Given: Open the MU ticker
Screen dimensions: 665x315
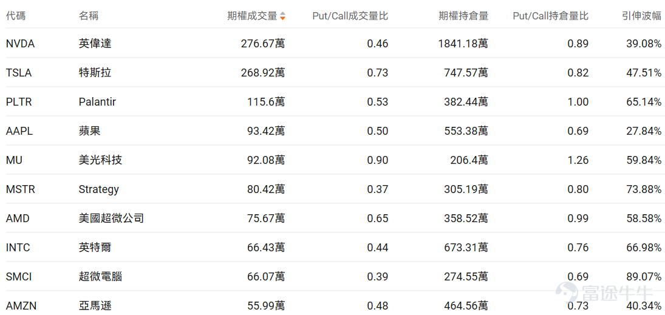Looking at the screenshot, I should pyautogui.click(x=15, y=160).
